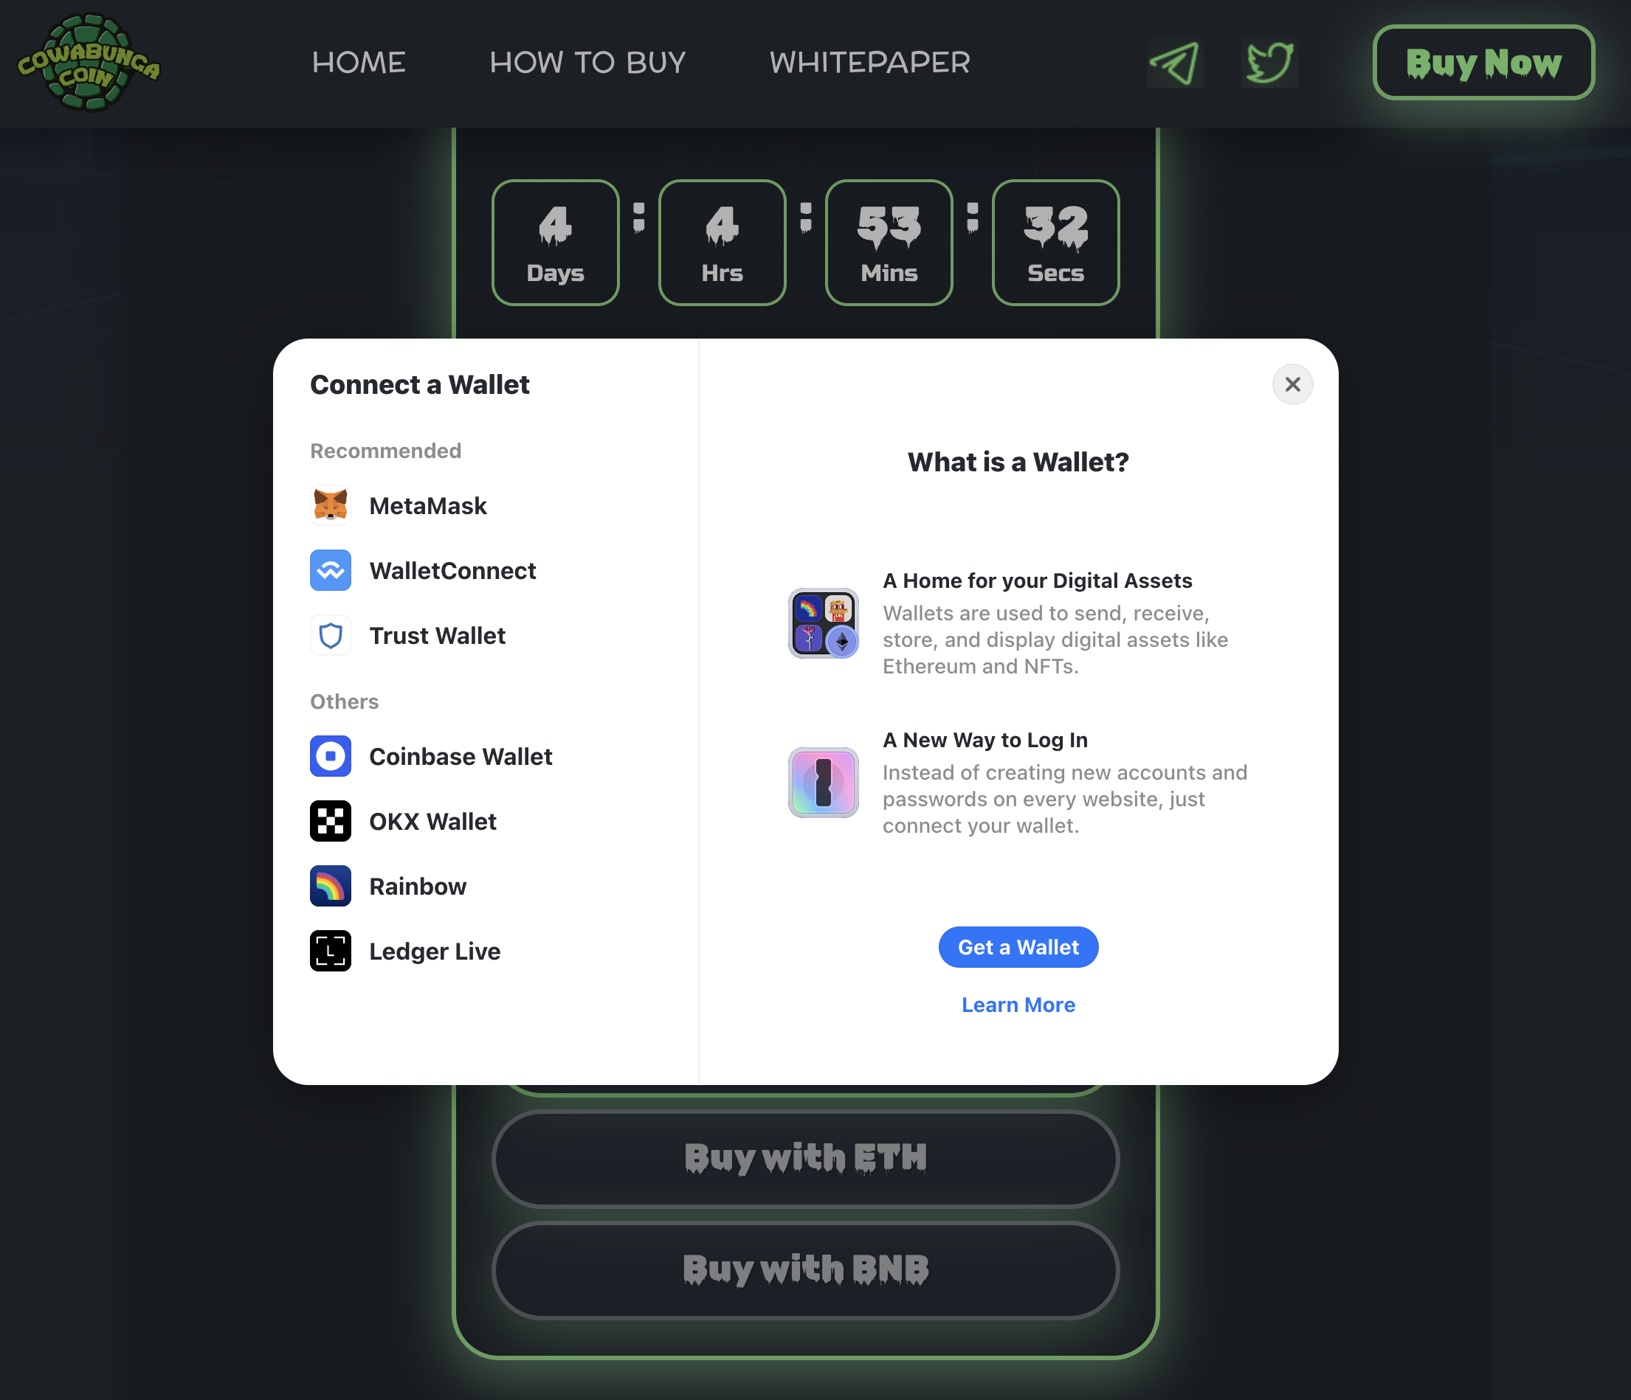Click the Cowabunga Coin logo
The width and height of the screenshot is (1631, 1400).
pyautogui.click(x=89, y=63)
